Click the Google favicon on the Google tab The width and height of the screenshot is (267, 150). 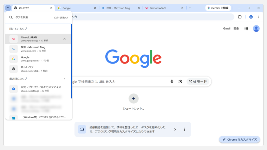(x=59, y=8)
